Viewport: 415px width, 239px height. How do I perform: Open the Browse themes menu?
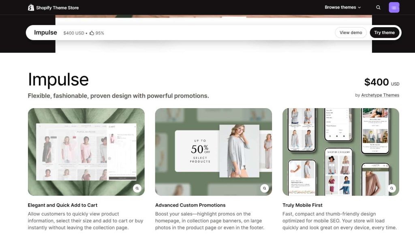pyautogui.click(x=340, y=7)
